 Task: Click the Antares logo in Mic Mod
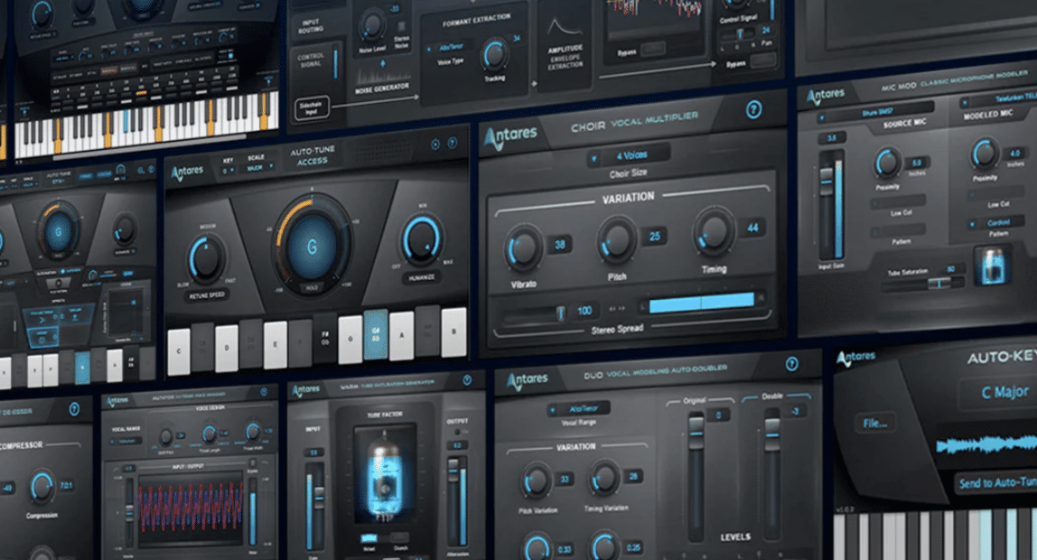[826, 97]
